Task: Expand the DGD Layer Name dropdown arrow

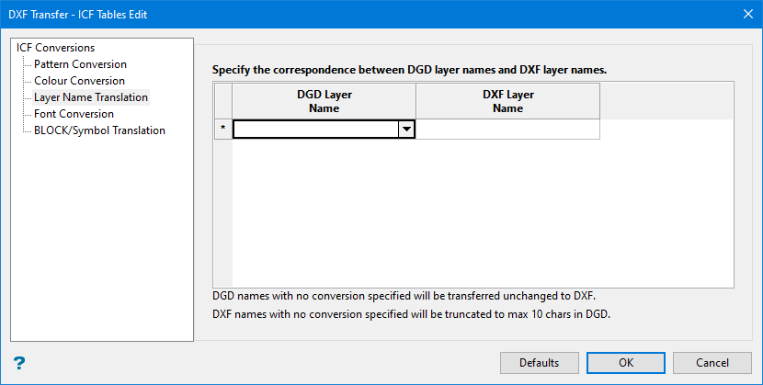Action: pos(405,130)
